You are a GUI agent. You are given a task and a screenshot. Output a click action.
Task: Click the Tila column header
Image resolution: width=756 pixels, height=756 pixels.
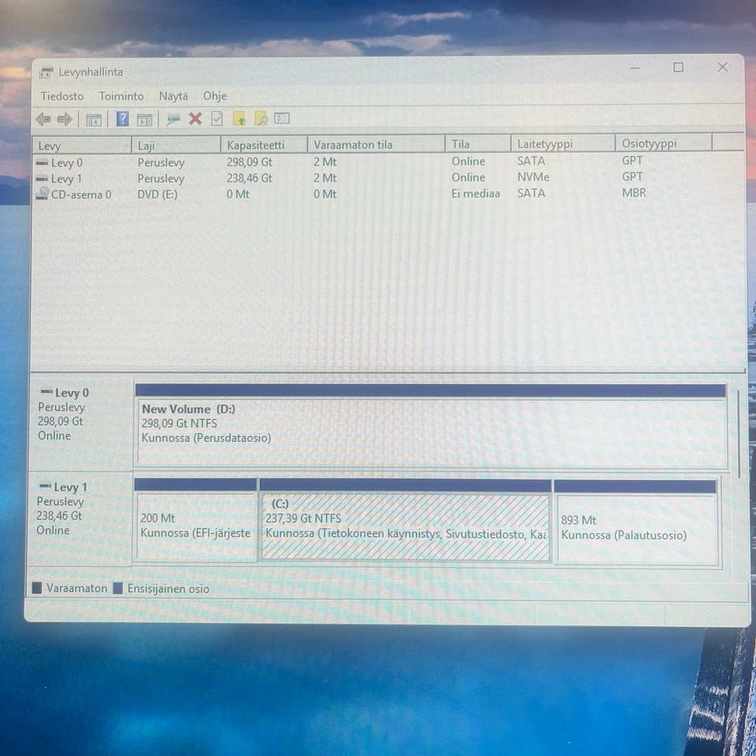pyautogui.click(x=478, y=143)
